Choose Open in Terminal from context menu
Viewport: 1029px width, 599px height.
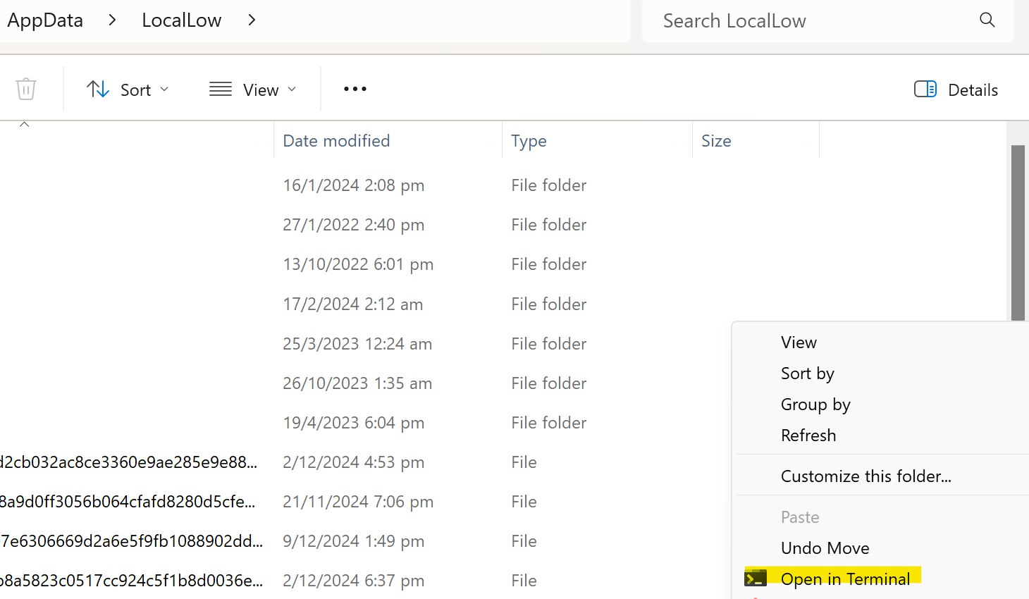[x=845, y=579]
